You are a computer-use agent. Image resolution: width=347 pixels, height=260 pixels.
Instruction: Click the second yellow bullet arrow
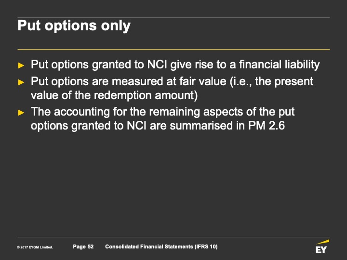point(21,82)
